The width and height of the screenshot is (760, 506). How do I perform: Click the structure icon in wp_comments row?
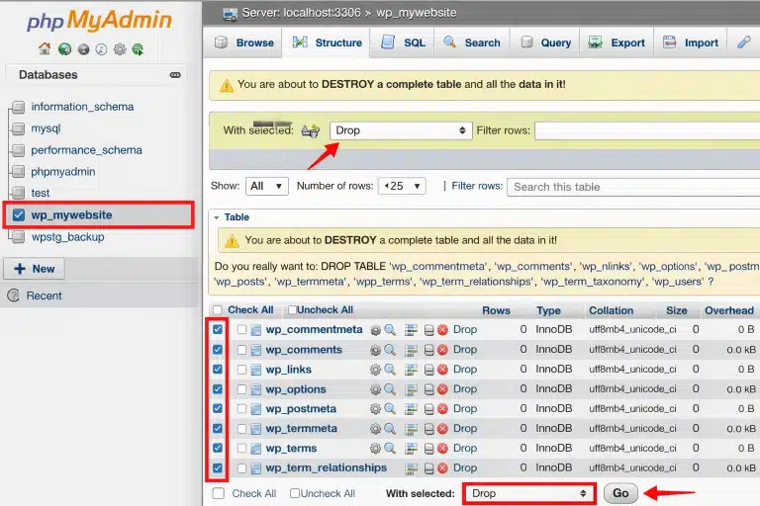point(411,350)
